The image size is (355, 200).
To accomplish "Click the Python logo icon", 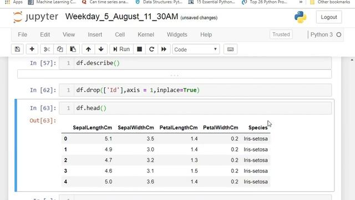I will tap(301, 17).
